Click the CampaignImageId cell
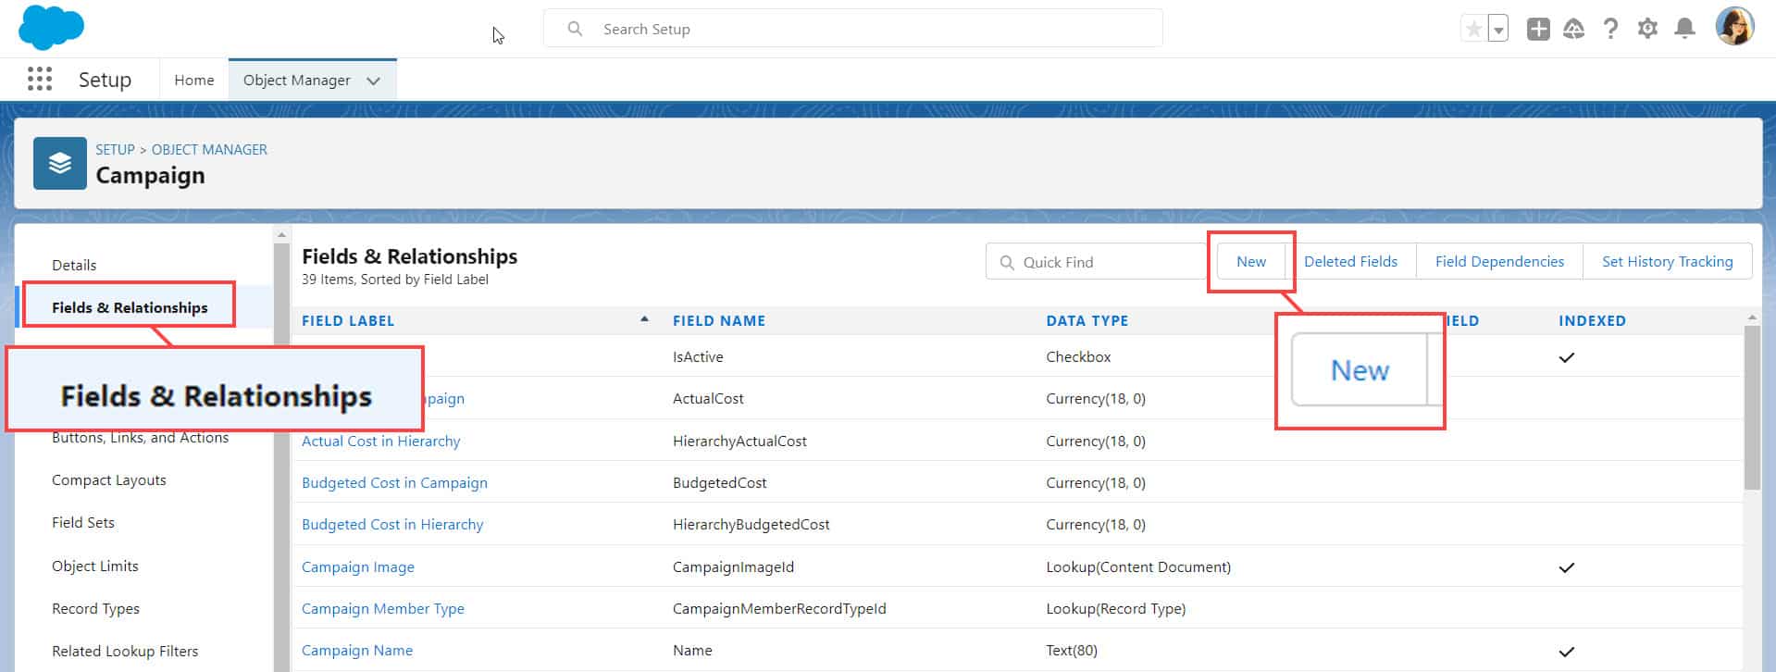Screen dimensions: 1776x672 point(733,567)
